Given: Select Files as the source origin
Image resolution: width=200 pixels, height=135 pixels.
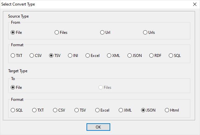Looking at the screenshot, I should (57, 33).
